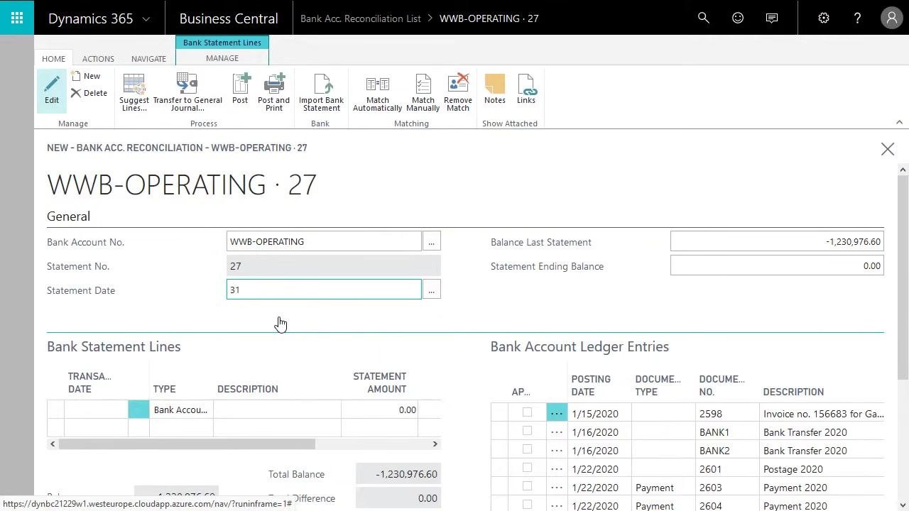Run Suggest Lines action
Screen dimensions: 909x511
134,92
